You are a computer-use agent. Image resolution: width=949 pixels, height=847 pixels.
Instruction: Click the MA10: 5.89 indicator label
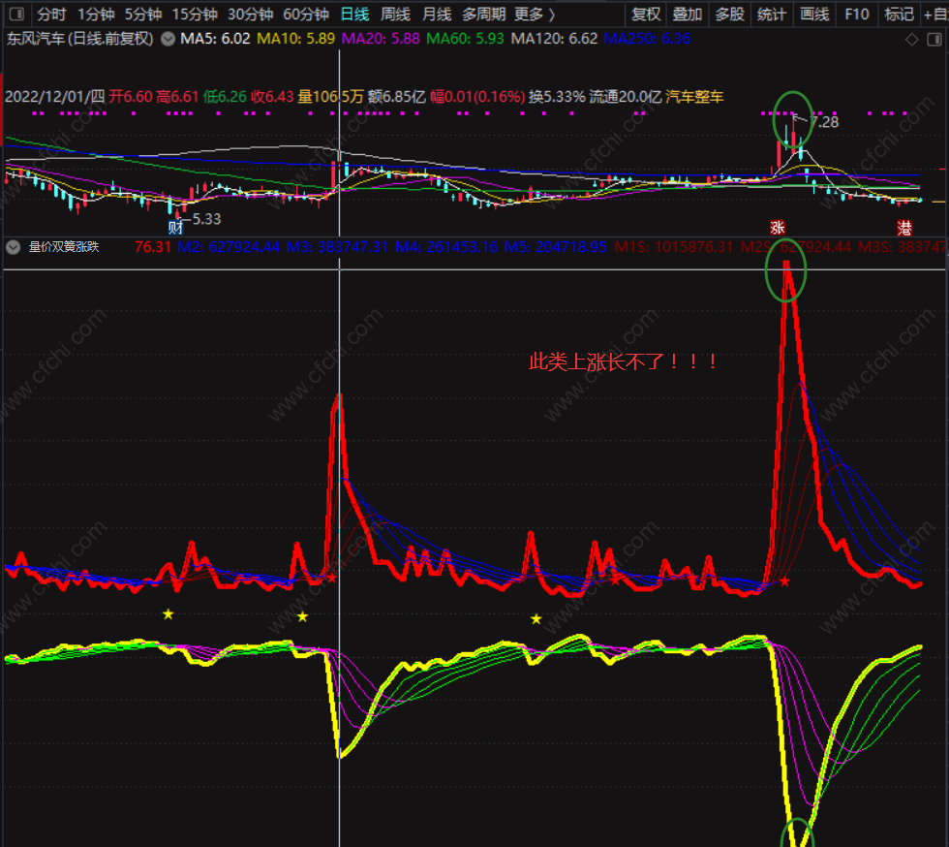296,39
